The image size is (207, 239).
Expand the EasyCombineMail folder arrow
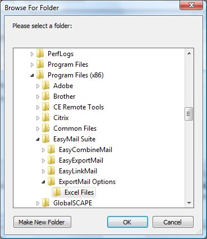[43, 150]
